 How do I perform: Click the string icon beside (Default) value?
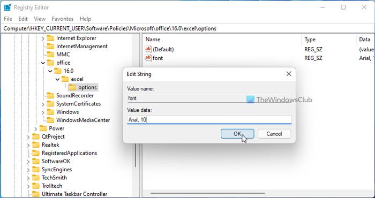(148, 49)
